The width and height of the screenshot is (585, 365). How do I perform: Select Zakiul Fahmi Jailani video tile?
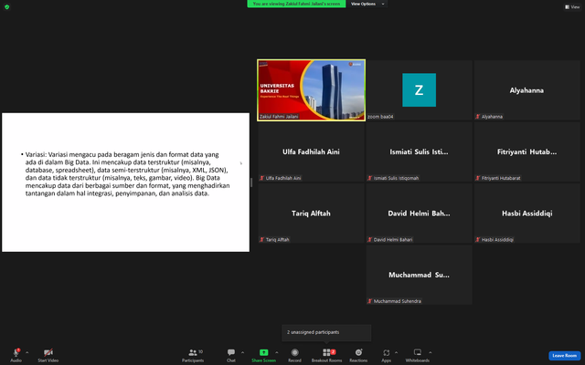coord(311,90)
